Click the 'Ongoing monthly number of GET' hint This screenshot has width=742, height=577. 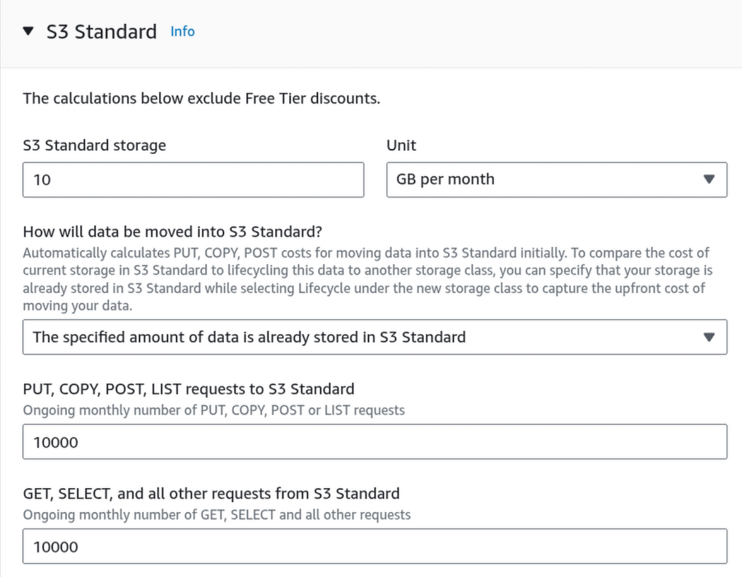216,515
